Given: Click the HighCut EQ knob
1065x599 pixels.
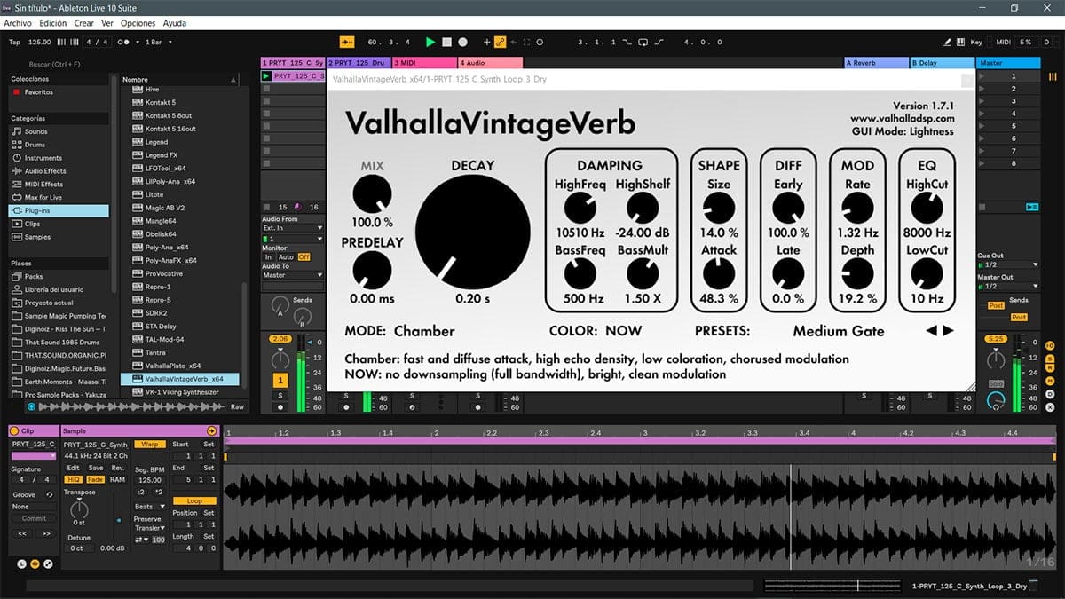Looking at the screenshot, I should [927, 208].
